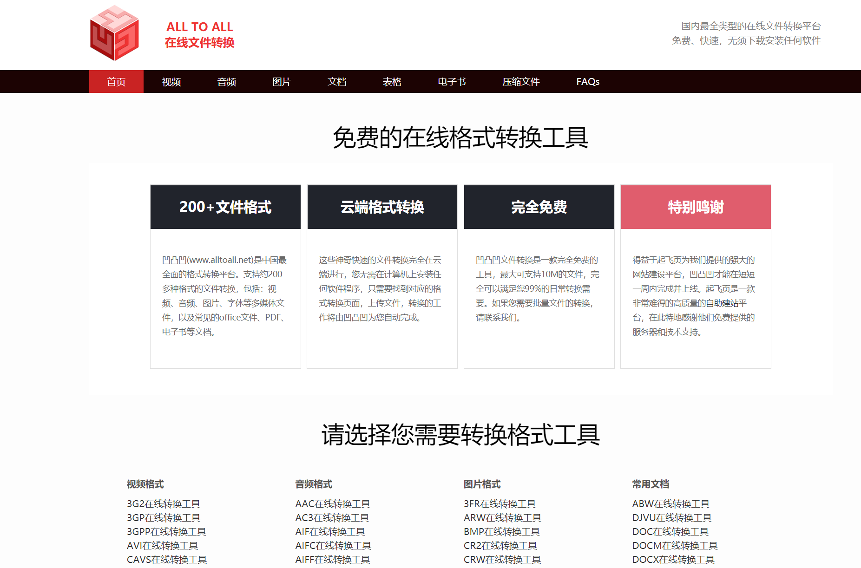
Task: Open 3FR在线转换工具 link
Action: pyautogui.click(x=500, y=504)
